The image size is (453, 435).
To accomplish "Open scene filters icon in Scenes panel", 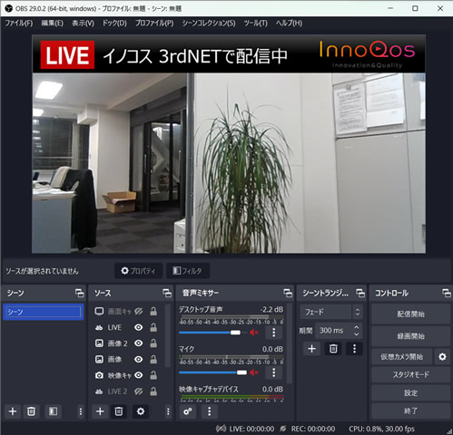I will pyautogui.click(x=53, y=411).
